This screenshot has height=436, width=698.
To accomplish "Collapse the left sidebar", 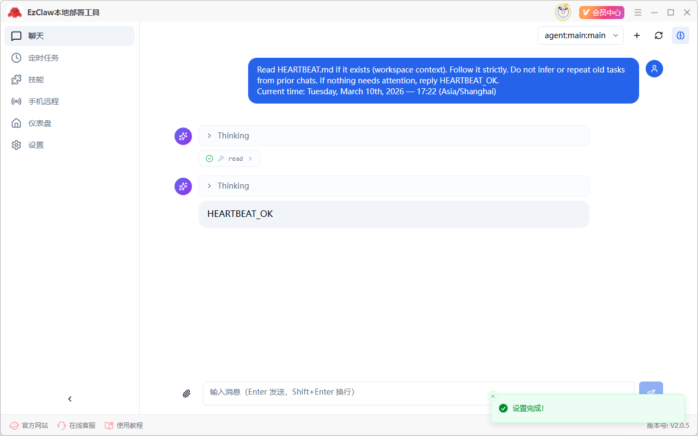I will 70,399.
